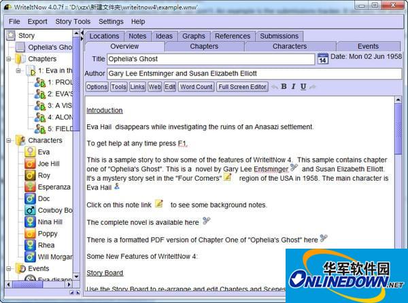
Task: Click link icon after PDF version text
Action: [324, 238]
